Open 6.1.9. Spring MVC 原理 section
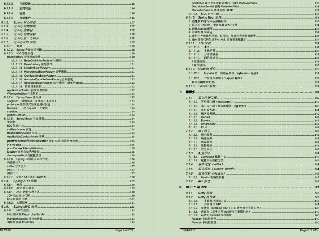319x237 pixels. 68,206
